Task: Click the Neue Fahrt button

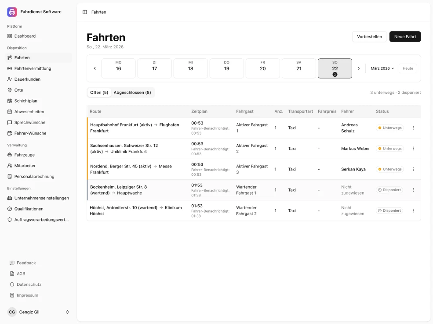Action: (405, 36)
